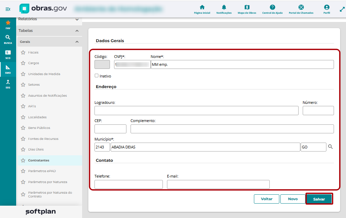Star the Setores menu item
Viewport: 346px width, 218px height.
pyautogui.click(x=23, y=85)
